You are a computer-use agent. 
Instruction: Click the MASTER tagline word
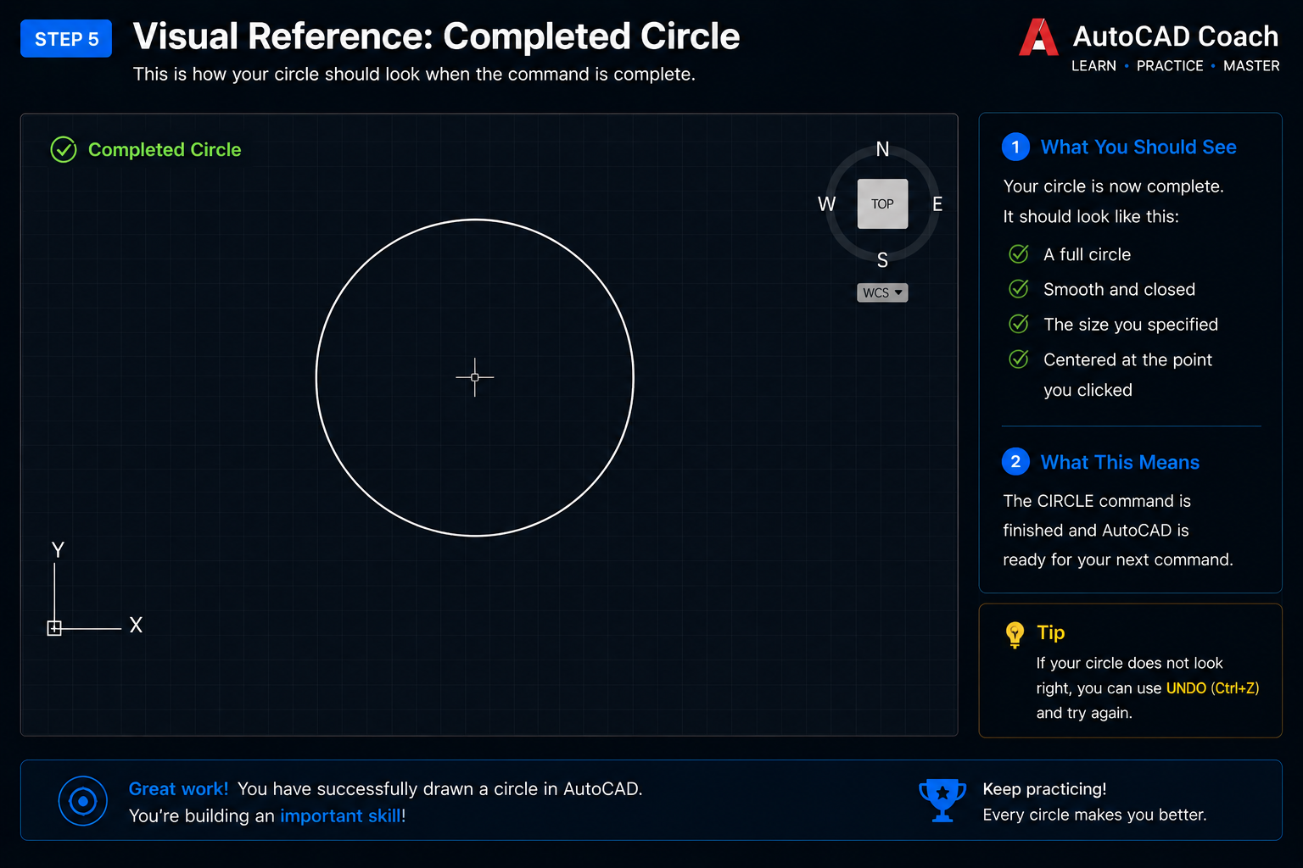[x=1251, y=66]
